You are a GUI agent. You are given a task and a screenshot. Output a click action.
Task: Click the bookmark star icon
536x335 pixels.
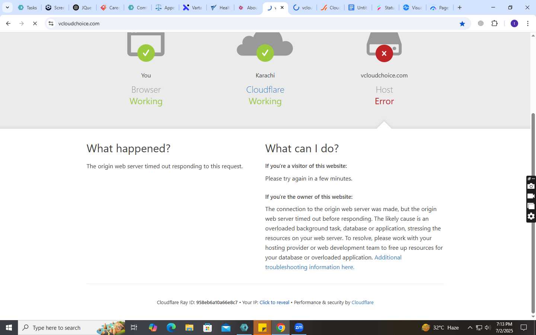point(462,23)
